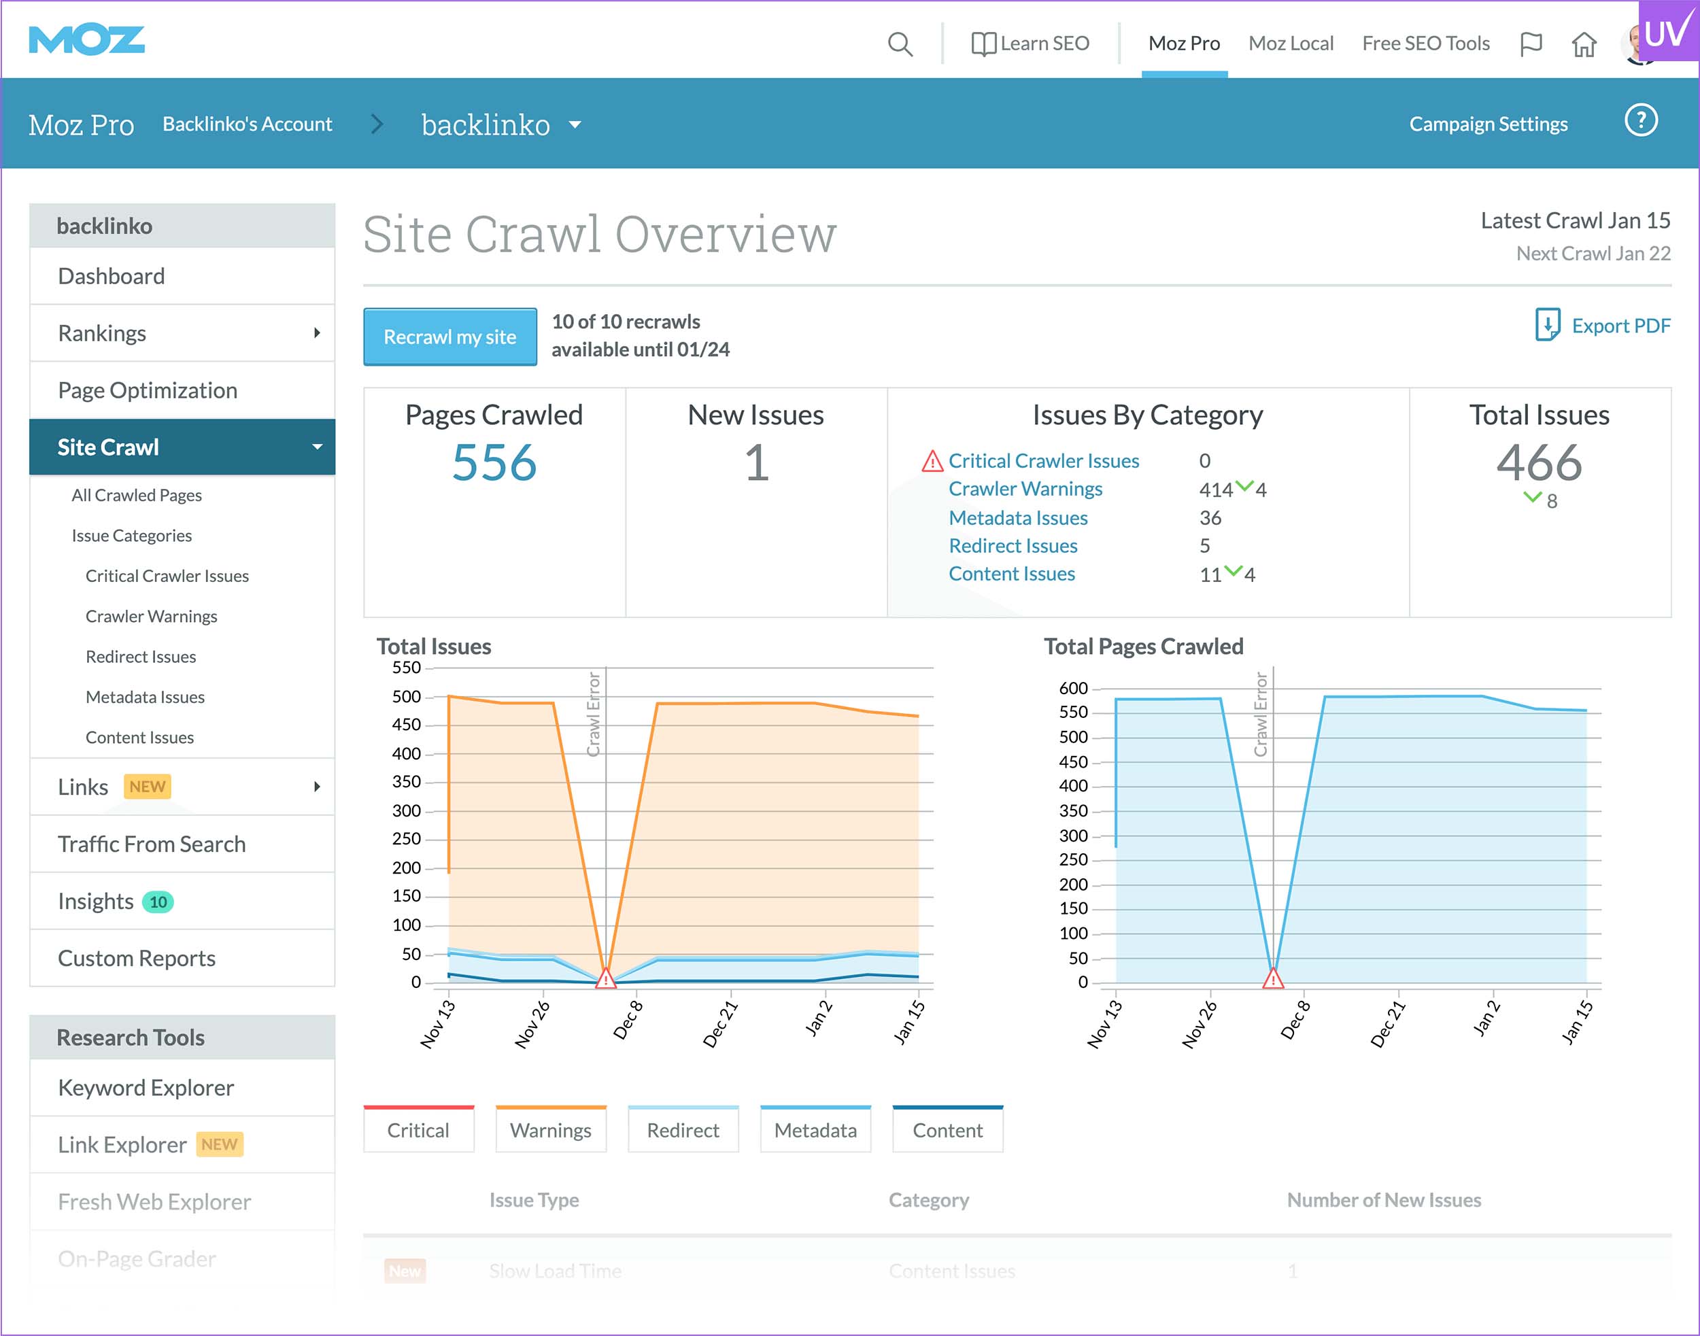The width and height of the screenshot is (1700, 1336).
Task: Click Export PDF link
Action: pyautogui.click(x=1621, y=326)
